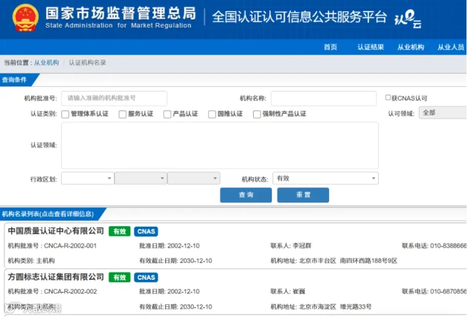The height and width of the screenshot is (317, 470).
Task: Click the 认e云 logo icon
Action: pos(408,19)
